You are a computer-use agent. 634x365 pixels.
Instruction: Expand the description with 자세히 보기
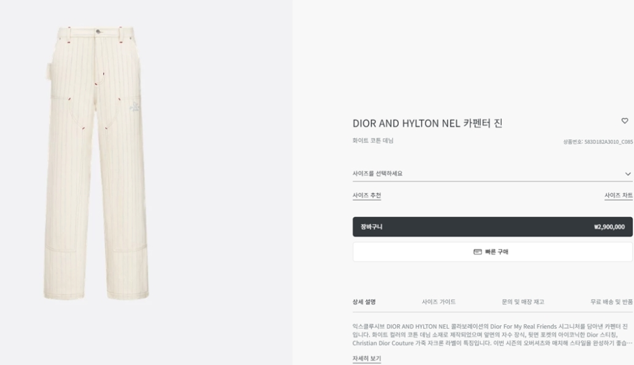(367, 359)
